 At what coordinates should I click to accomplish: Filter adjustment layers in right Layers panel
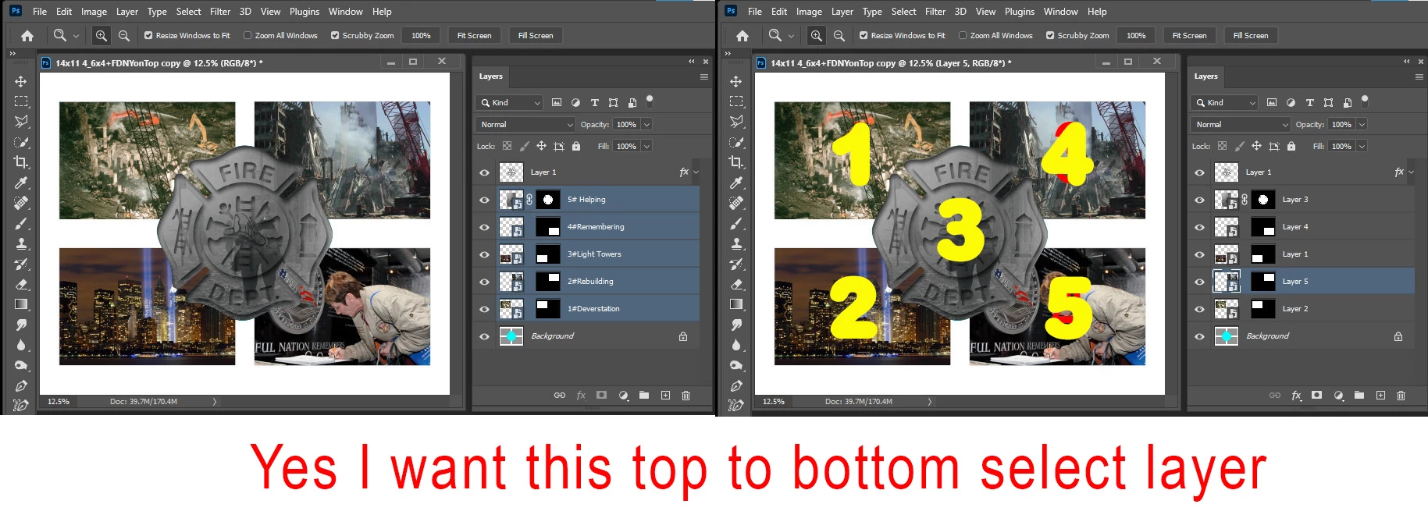click(1291, 102)
